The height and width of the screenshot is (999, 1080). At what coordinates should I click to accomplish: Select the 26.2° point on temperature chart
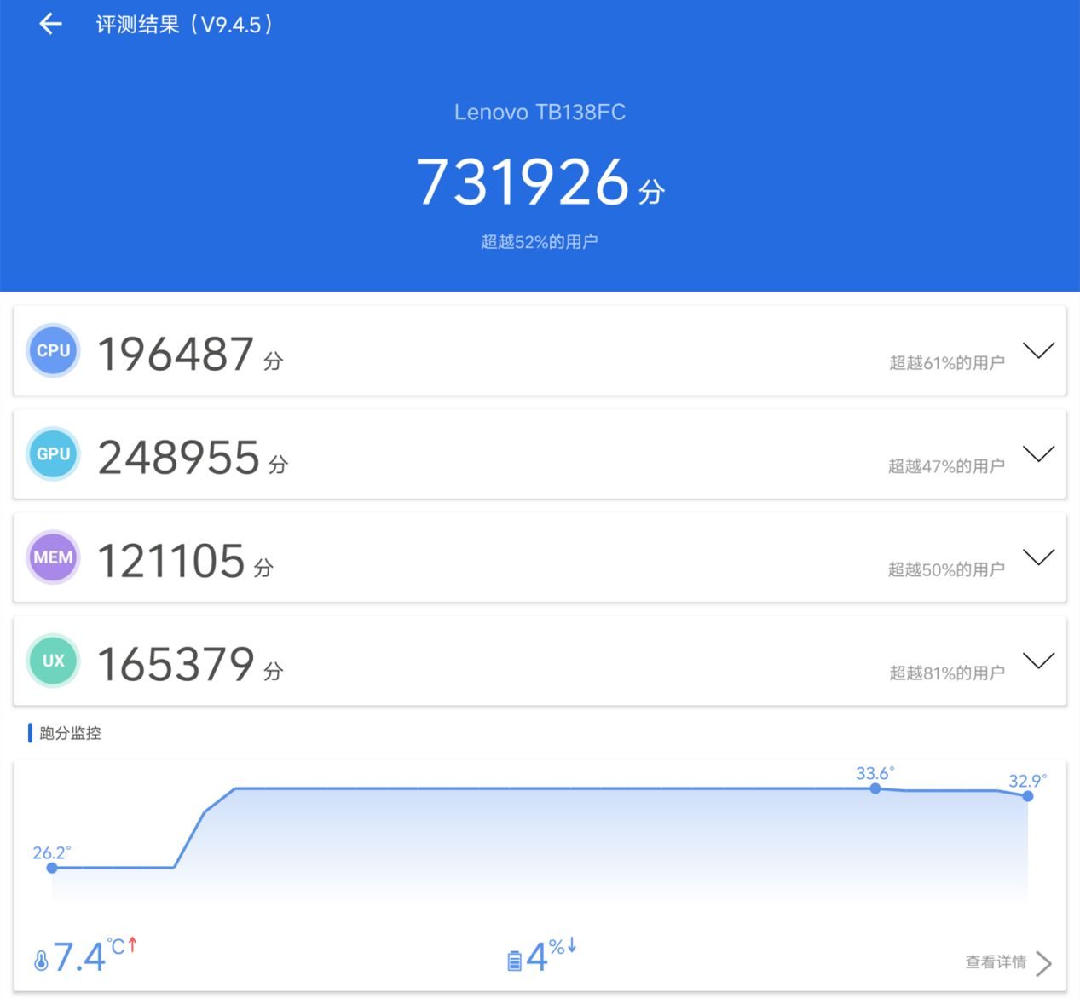pos(52,868)
